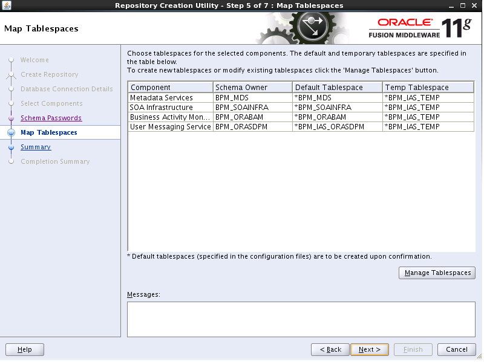Click the Schema Owner column header
Image resolution: width=484 pixels, height=362 pixels.
[253, 88]
